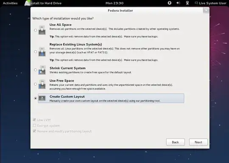Open the network connection icon

[x=187, y=3]
